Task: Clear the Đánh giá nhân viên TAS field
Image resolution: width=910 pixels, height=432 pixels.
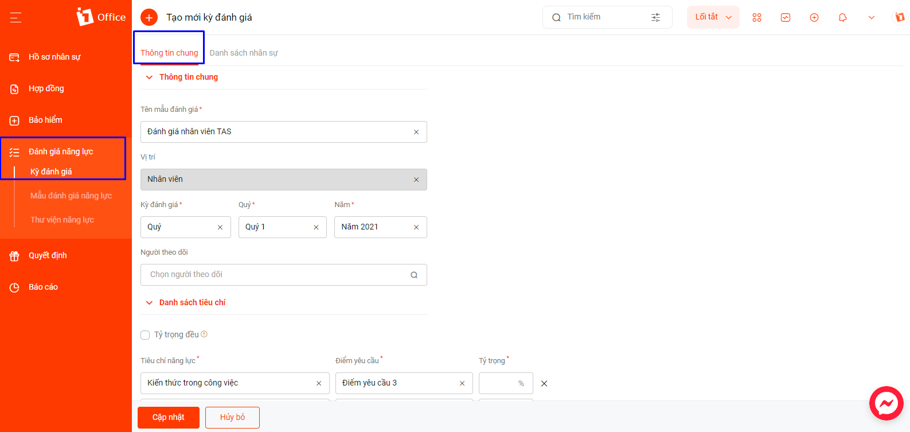Action: [x=416, y=132]
